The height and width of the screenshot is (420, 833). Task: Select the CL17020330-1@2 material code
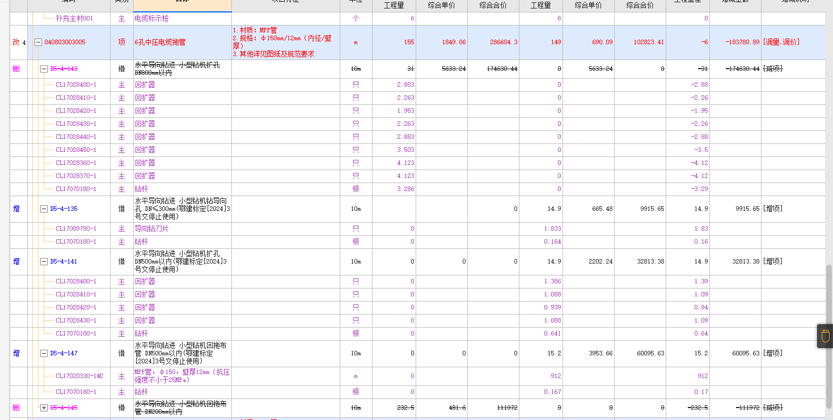[x=79, y=376]
